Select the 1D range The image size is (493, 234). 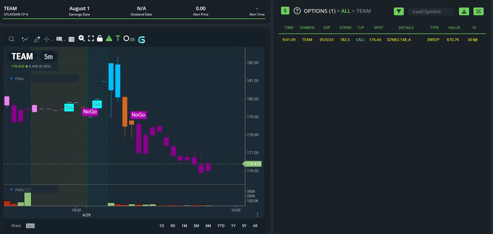(x=162, y=226)
